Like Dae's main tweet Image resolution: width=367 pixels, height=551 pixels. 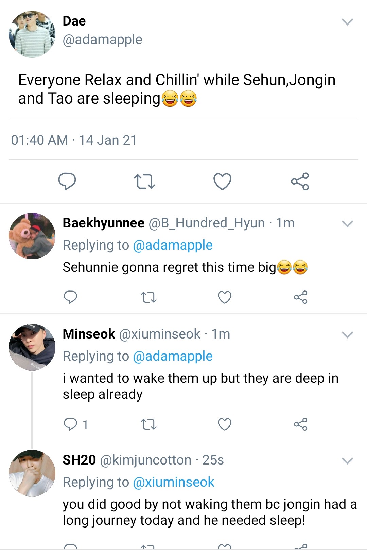[x=222, y=181]
